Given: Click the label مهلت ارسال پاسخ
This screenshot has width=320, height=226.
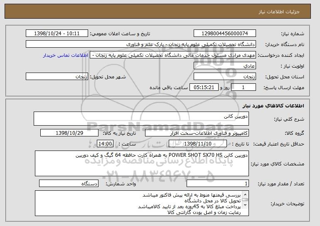Looking at the screenshot, I should coord(284,87).
